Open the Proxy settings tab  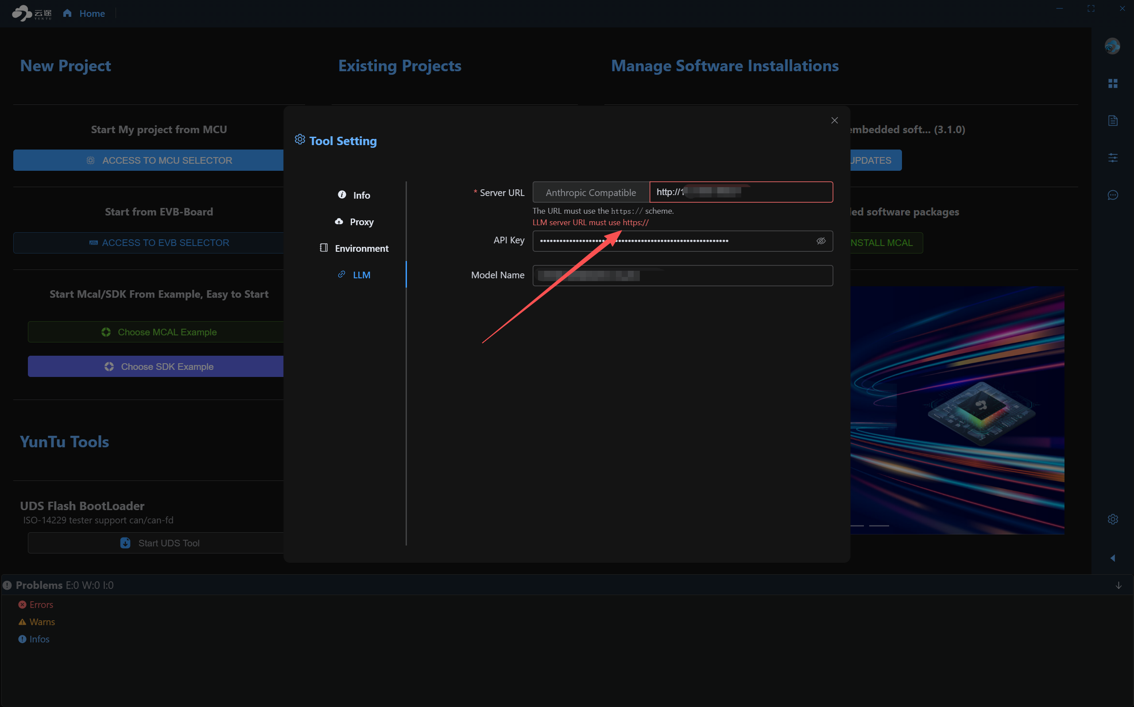click(354, 222)
